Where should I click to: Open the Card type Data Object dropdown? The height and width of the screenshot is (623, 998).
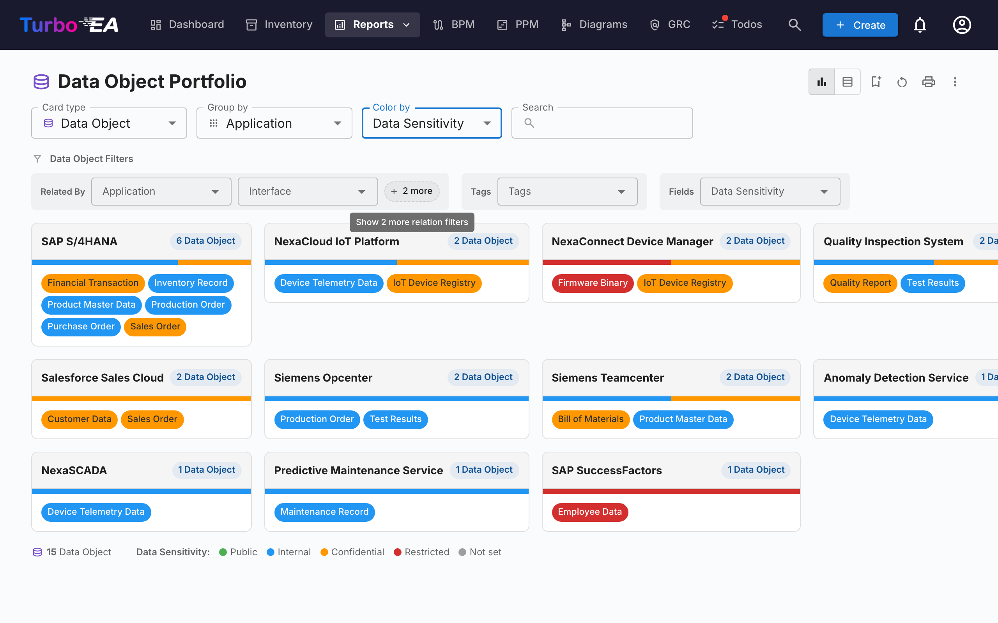[109, 123]
